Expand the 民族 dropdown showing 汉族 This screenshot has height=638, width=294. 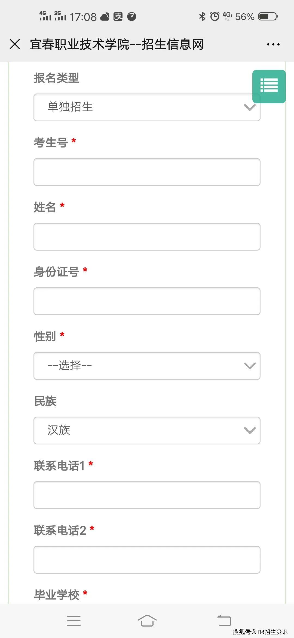pyautogui.click(x=147, y=431)
